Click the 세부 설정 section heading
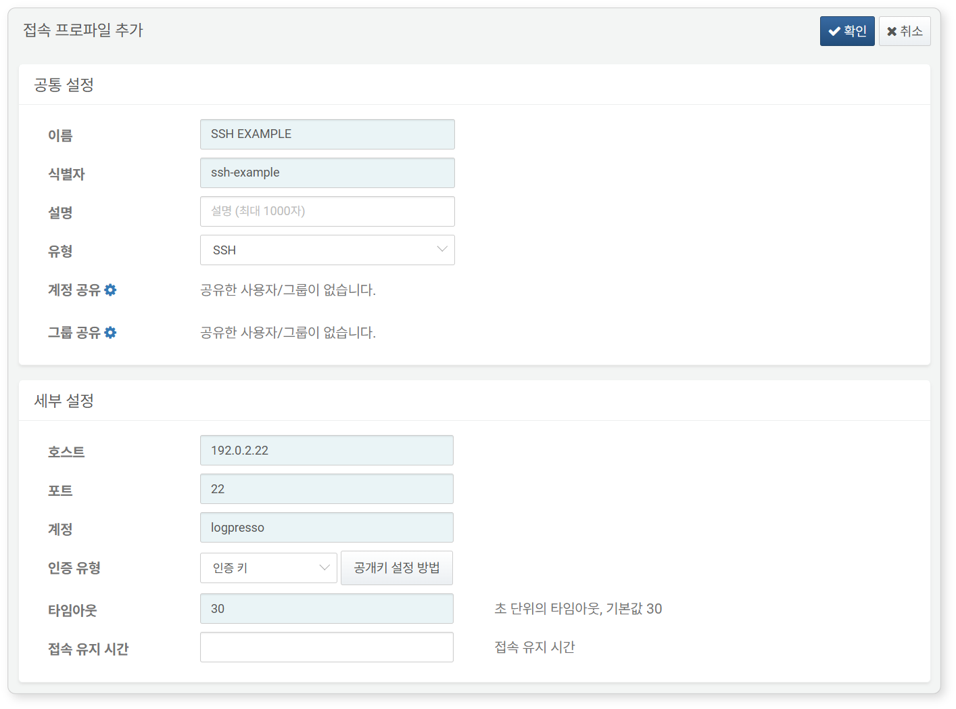This screenshot has width=956, height=709. (64, 401)
